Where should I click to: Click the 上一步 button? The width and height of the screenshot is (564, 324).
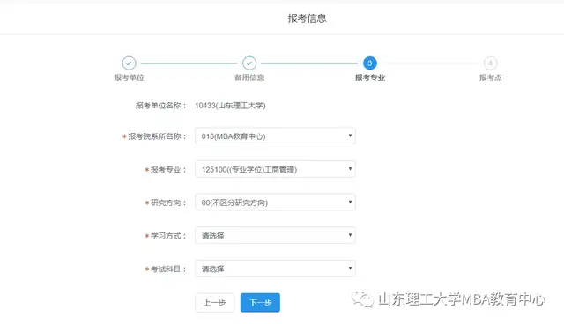click(x=215, y=303)
